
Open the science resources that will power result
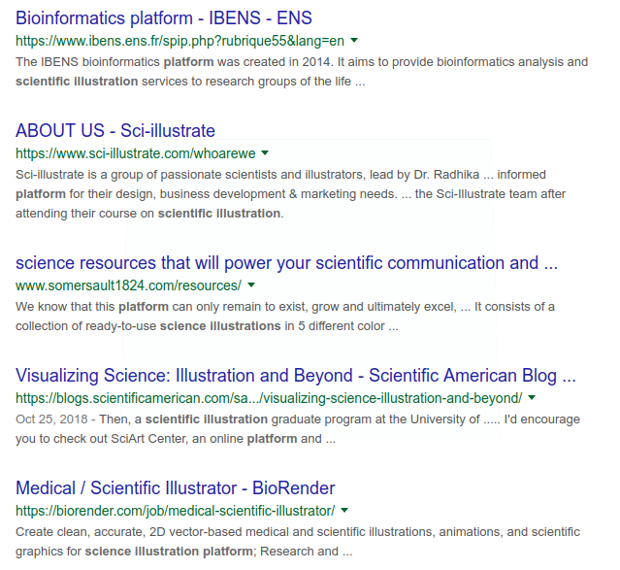click(x=286, y=263)
